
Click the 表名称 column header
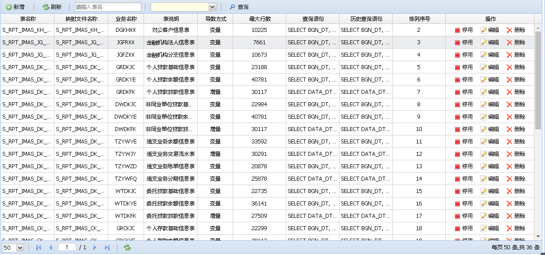point(27,19)
